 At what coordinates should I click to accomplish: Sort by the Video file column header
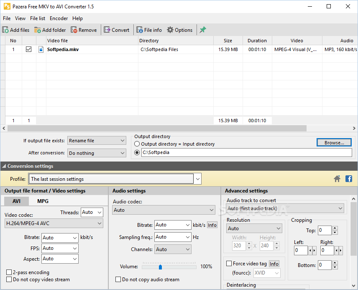point(92,41)
